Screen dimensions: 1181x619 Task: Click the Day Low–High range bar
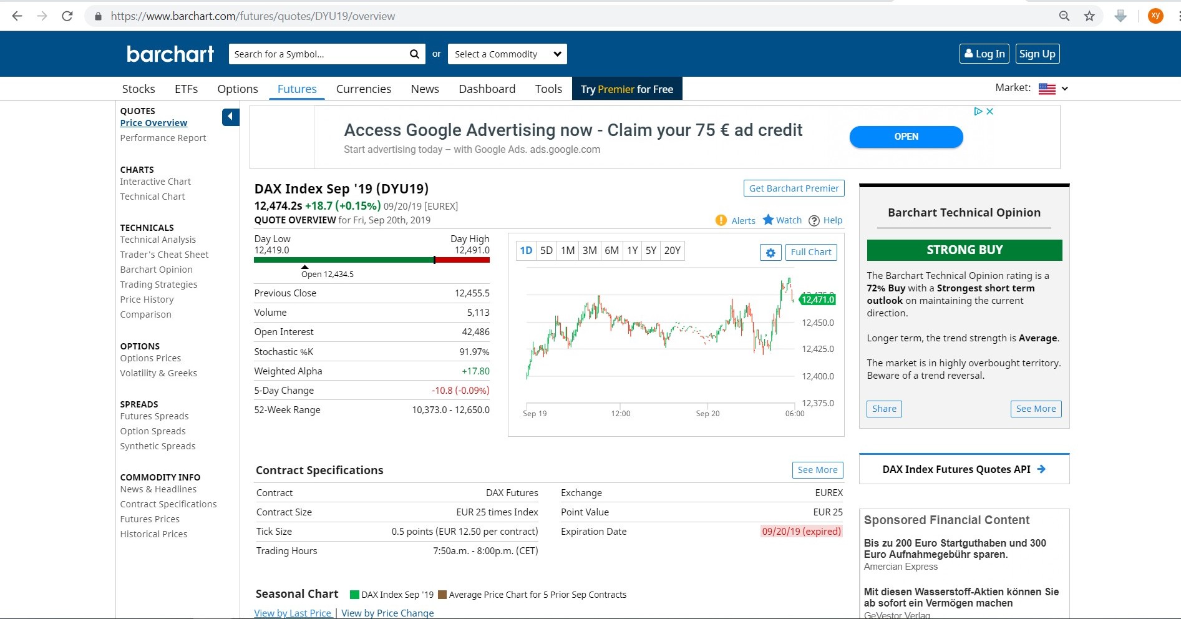[371, 260]
